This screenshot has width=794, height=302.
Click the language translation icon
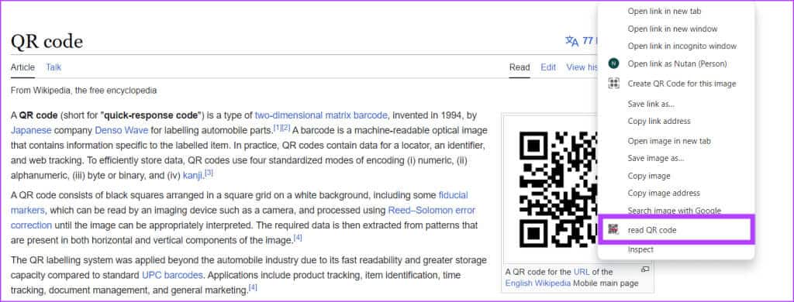click(572, 41)
